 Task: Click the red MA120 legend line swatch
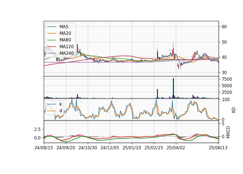[52, 47]
